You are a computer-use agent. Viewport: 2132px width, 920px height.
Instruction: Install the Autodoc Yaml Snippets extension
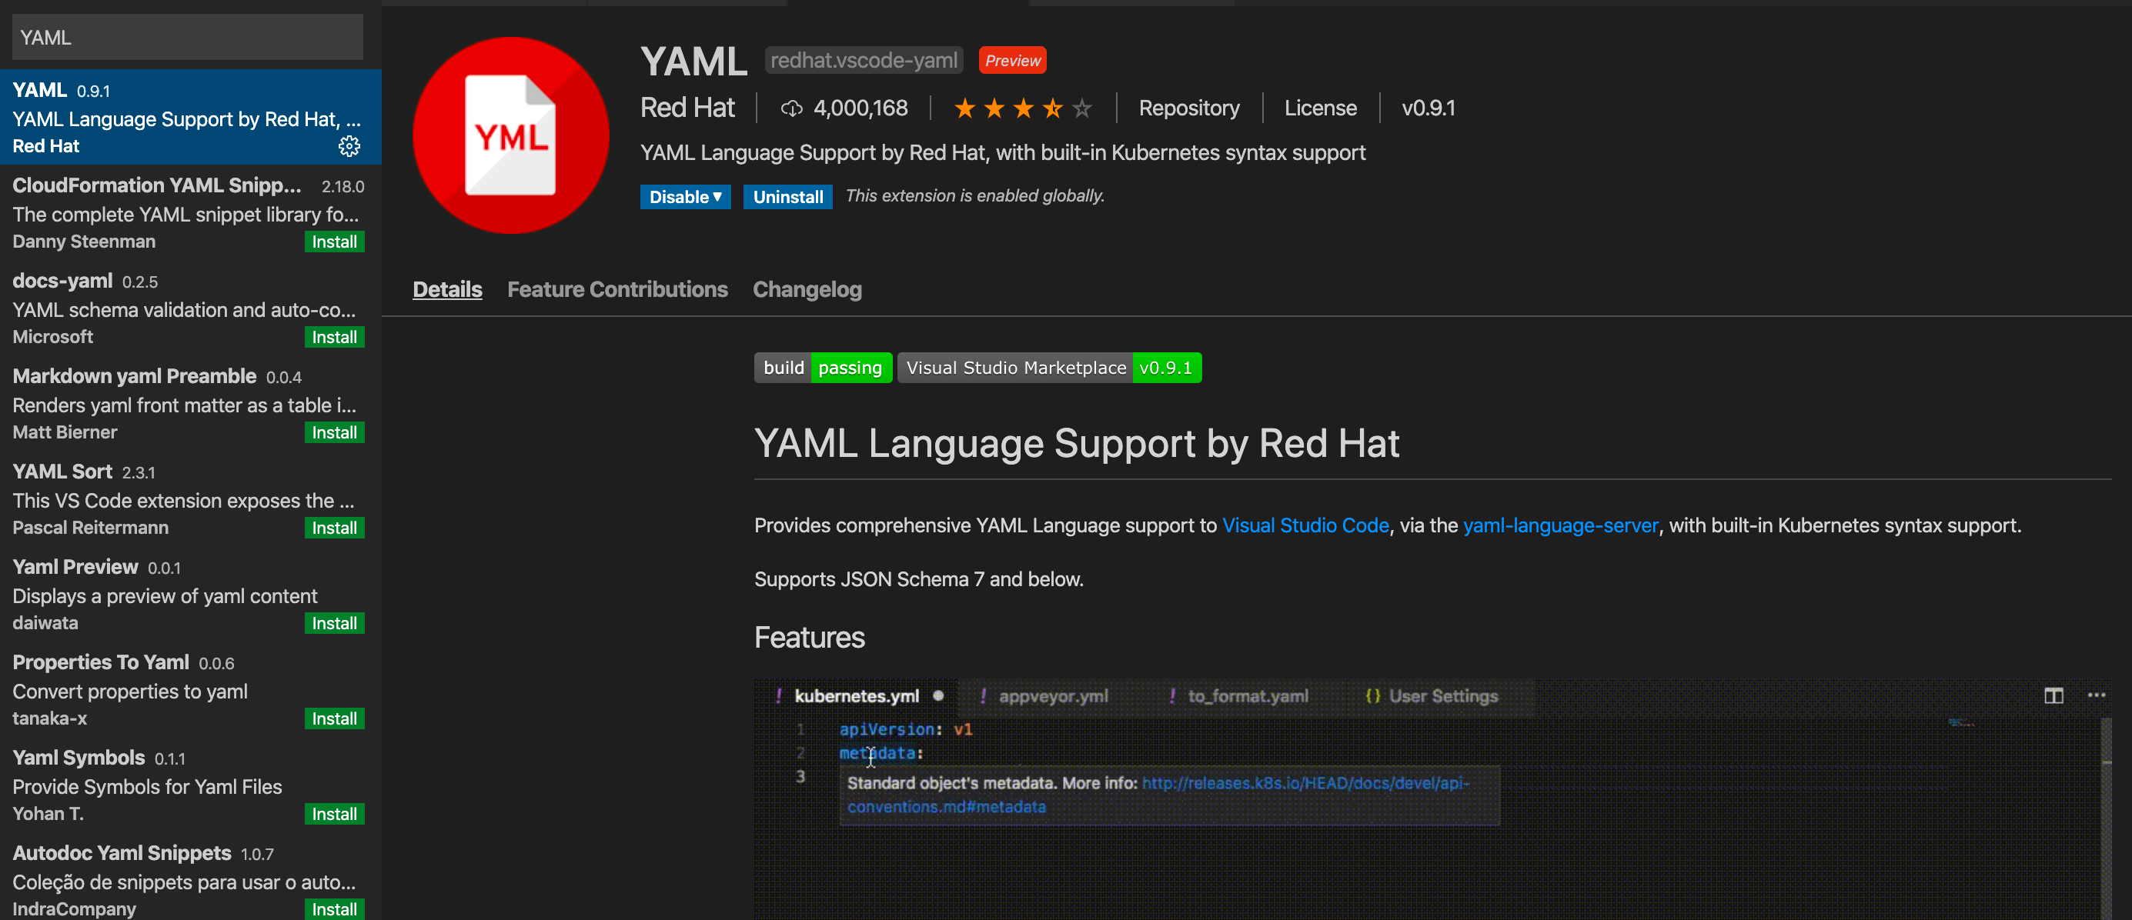coord(334,908)
